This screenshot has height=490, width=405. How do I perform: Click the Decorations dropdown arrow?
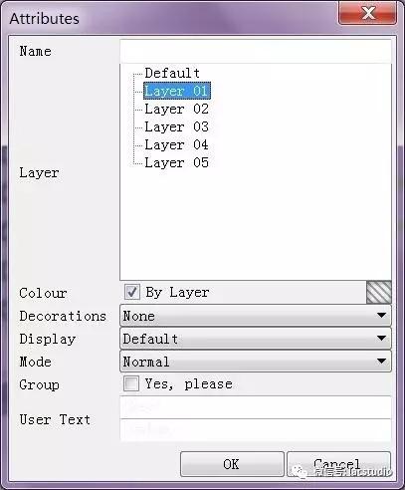(381, 315)
